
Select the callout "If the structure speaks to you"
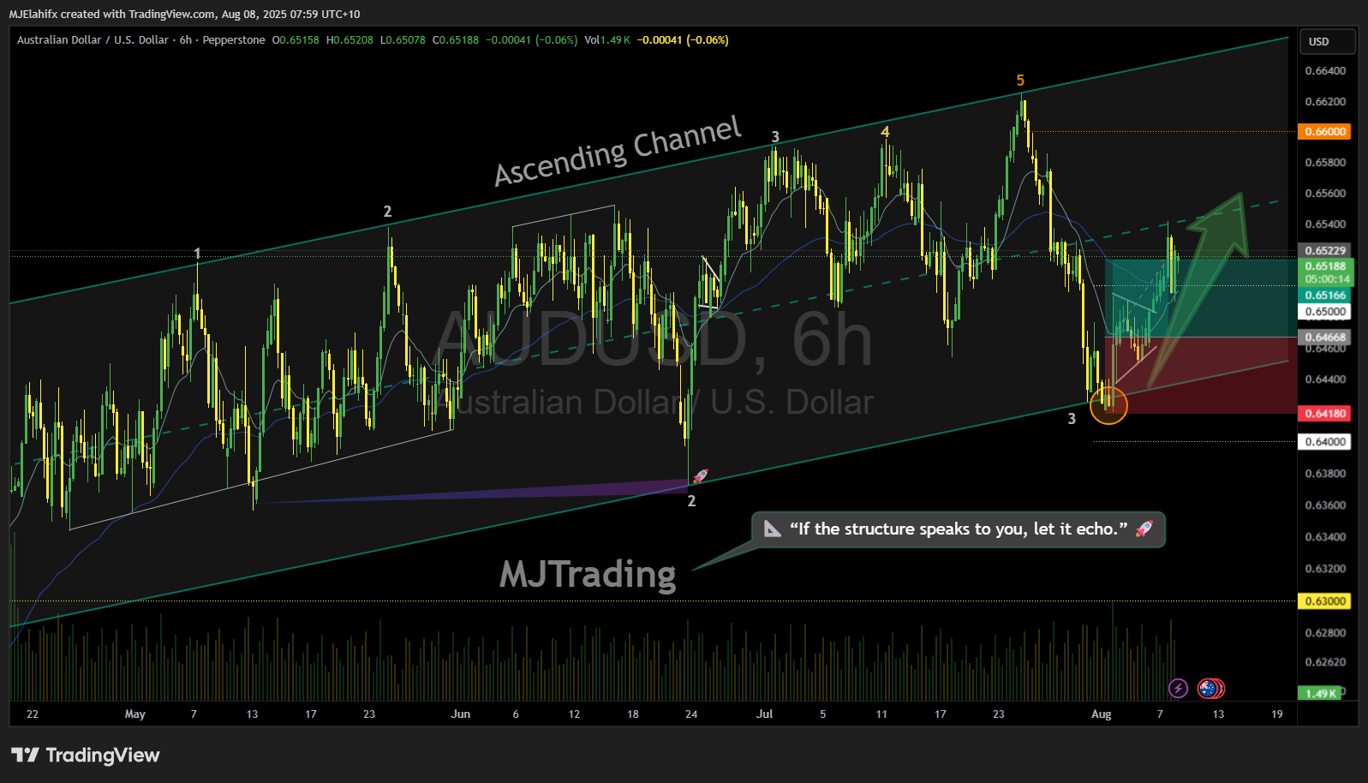click(959, 529)
